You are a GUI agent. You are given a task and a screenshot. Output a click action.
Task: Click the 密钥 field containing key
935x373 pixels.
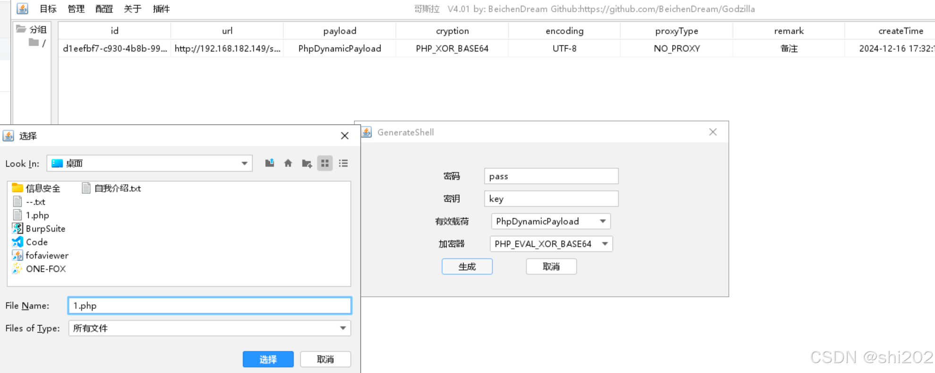[x=551, y=199]
